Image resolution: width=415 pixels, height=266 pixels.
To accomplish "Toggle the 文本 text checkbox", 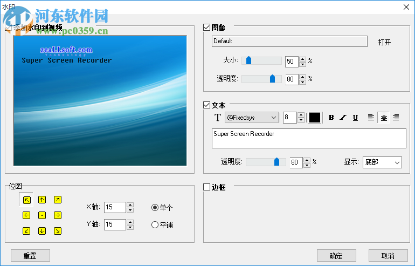I will (207, 105).
